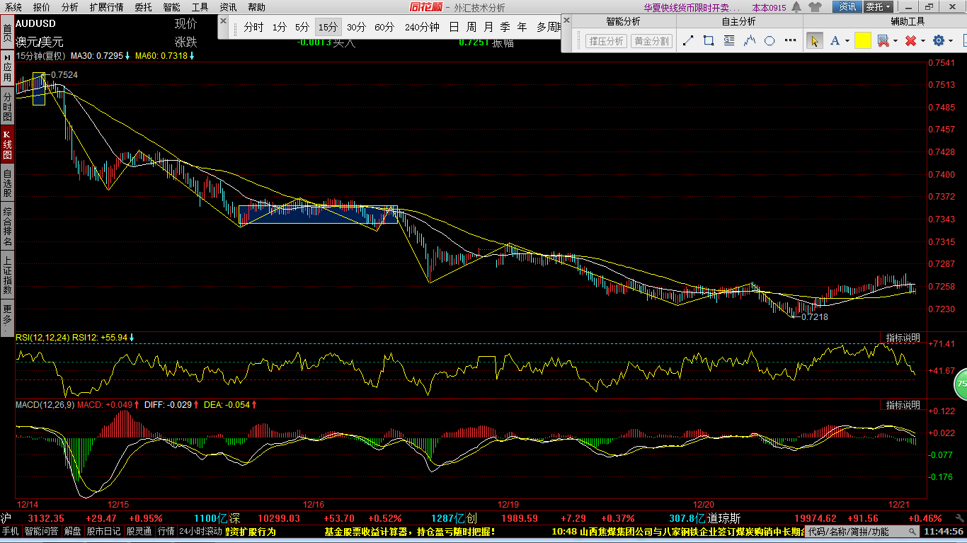Expand 更多 side tab

coord(7,317)
